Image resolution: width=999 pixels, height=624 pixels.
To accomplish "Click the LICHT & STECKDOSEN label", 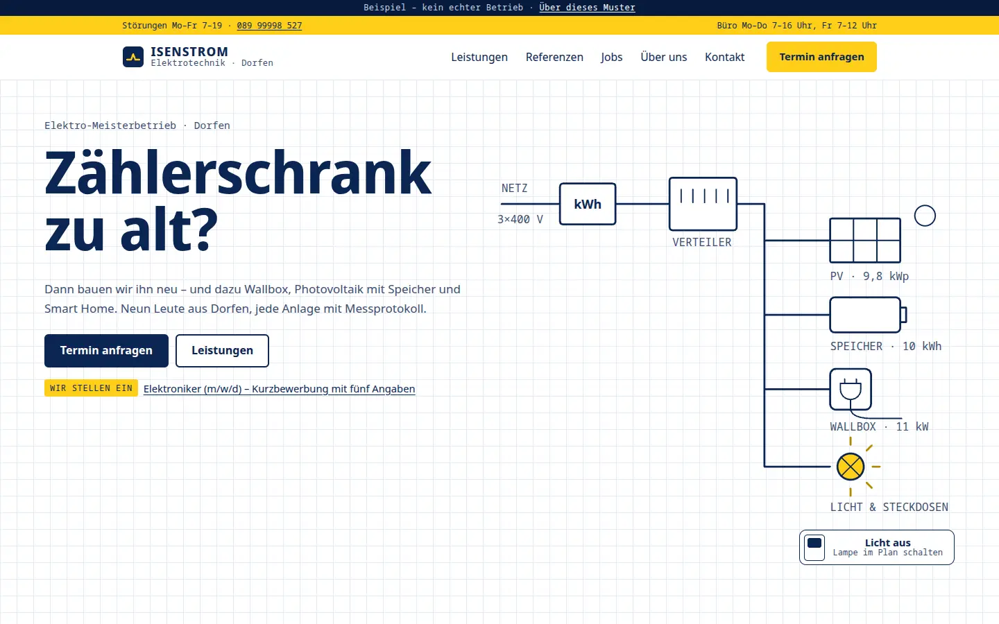I will coord(889,507).
